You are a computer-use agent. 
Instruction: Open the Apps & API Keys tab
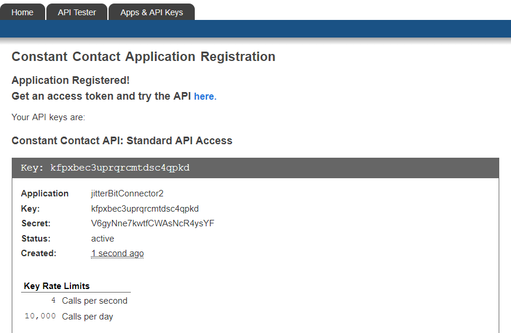(x=151, y=12)
